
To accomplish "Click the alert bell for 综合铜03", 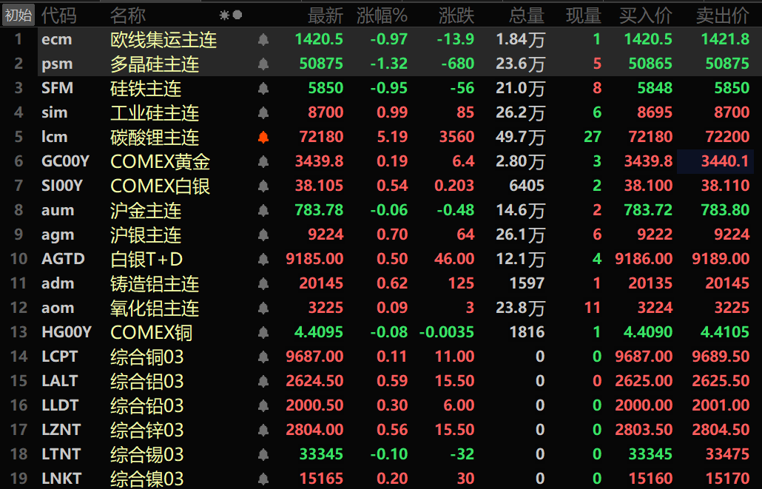I will click(x=263, y=357).
